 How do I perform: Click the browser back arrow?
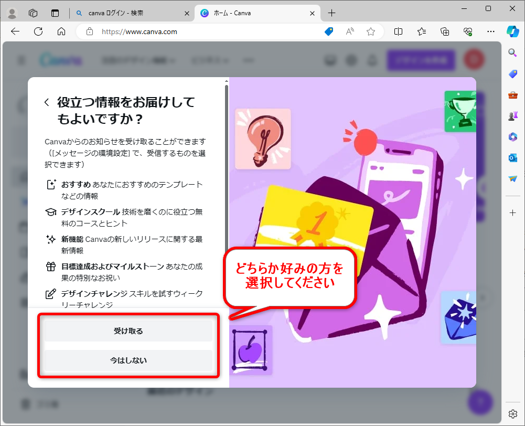15,31
